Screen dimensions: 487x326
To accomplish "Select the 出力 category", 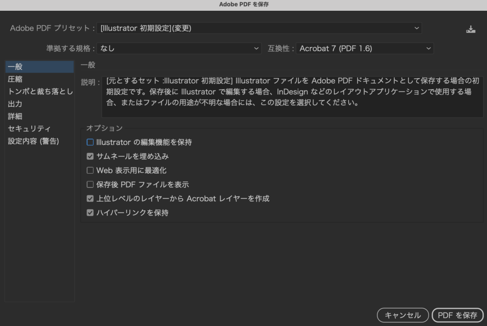I will click(39, 104).
